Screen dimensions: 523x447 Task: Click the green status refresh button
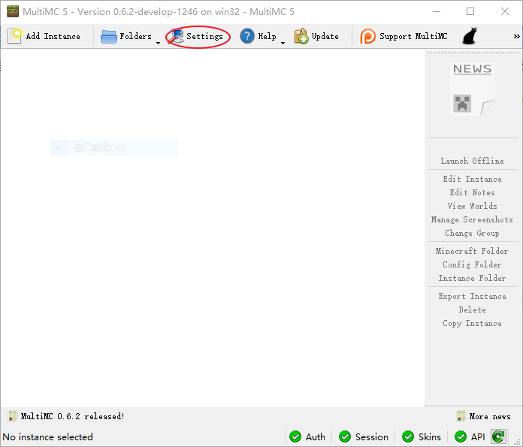(x=499, y=436)
